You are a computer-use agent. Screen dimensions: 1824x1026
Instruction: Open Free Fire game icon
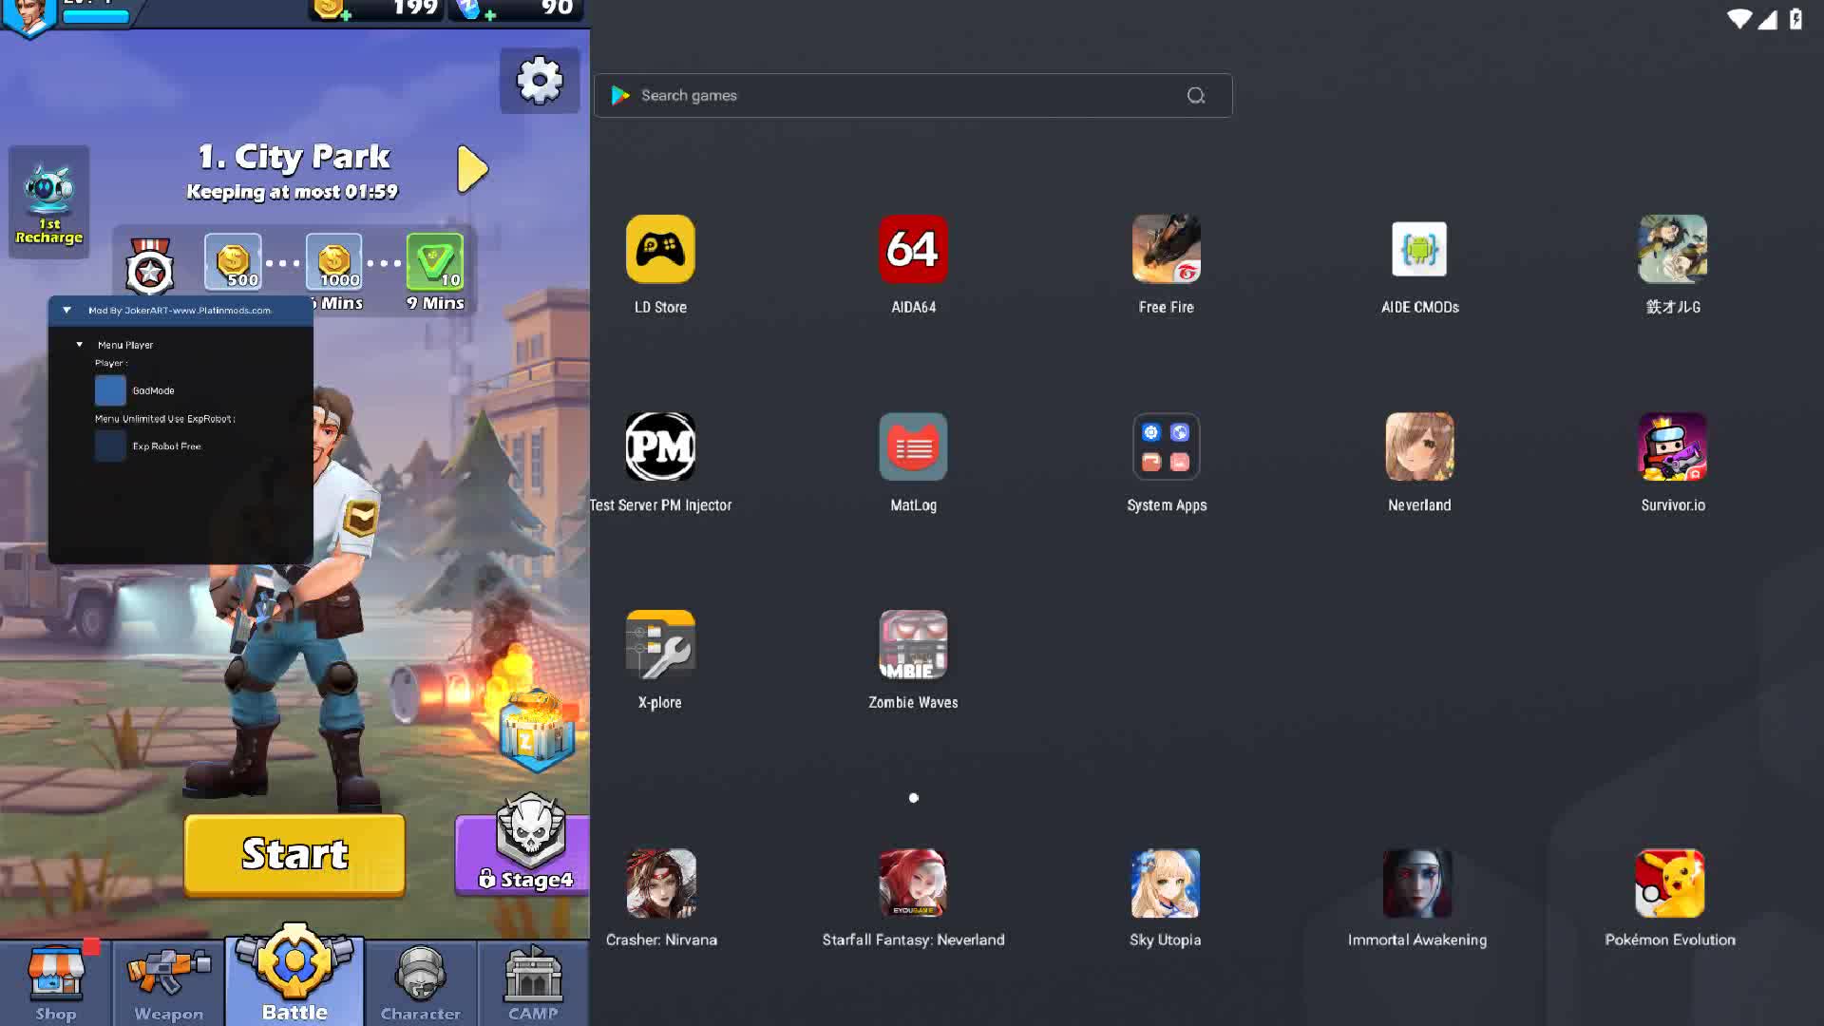tap(1166, 250)
